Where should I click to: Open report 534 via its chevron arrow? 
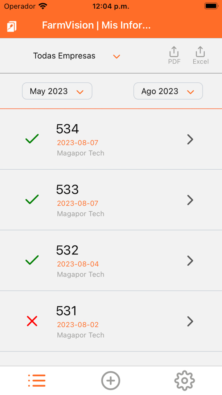pyautogui.click(x=190, y=139)
